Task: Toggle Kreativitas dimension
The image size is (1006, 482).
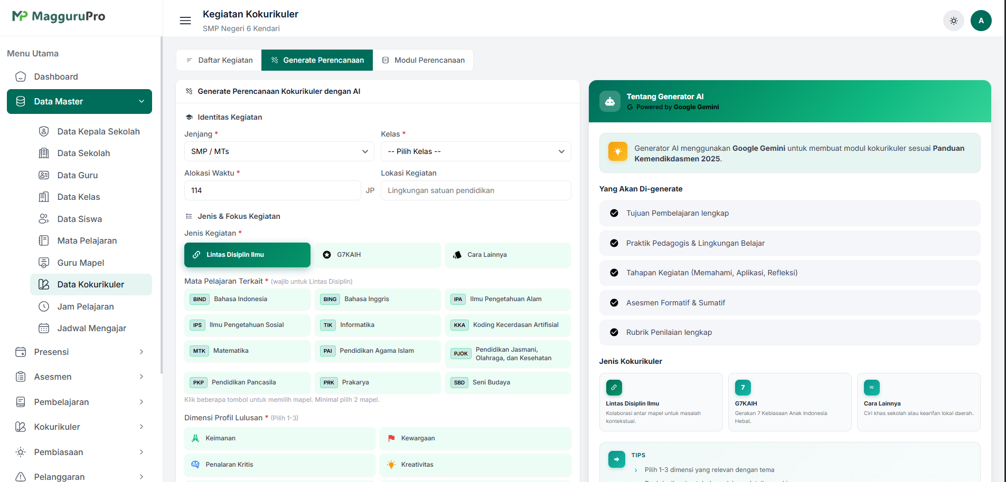Action: 475,465
